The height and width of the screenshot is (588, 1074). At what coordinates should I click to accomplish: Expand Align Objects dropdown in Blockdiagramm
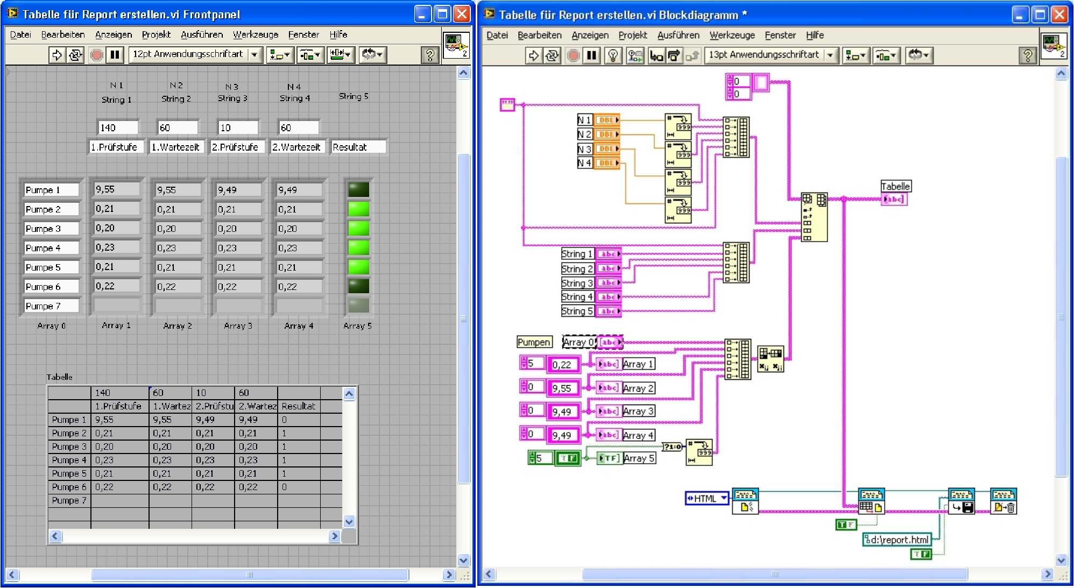click(855, 55)
